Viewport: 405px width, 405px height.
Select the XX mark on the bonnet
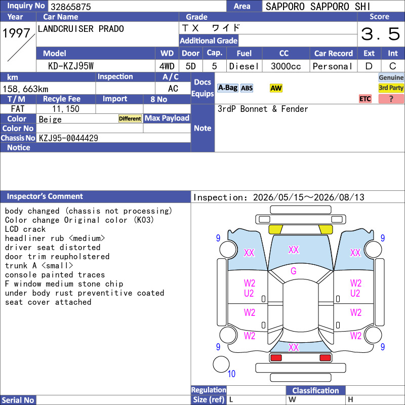point(294,250)
